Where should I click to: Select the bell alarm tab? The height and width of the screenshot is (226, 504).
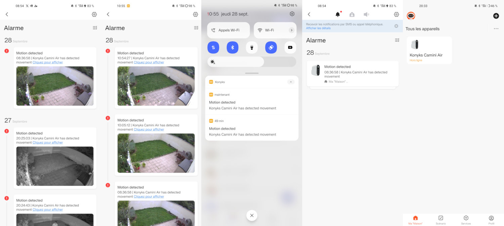point(338,14)
